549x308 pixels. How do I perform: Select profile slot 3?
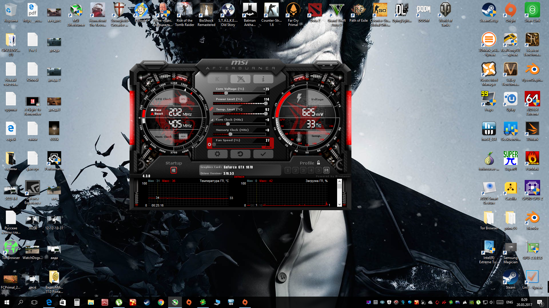click(x=303, y=170)
